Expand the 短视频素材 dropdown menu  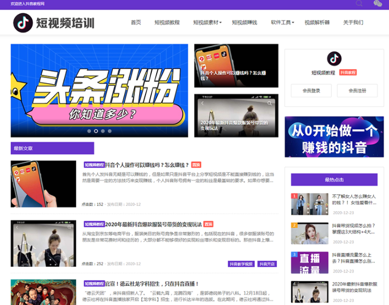(207, 22)
